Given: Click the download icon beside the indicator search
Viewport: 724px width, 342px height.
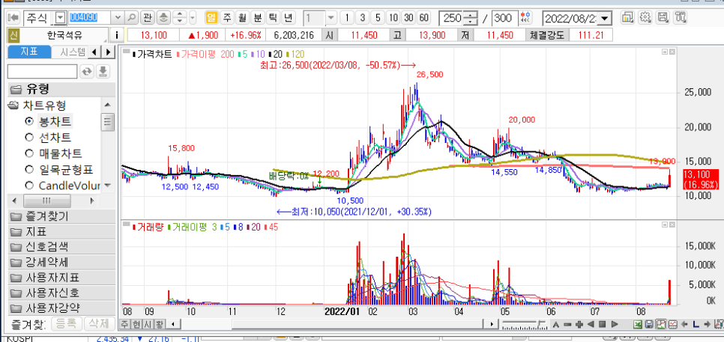Looking at the screenshot, I should pyautogui.click(x=103, y=71).
